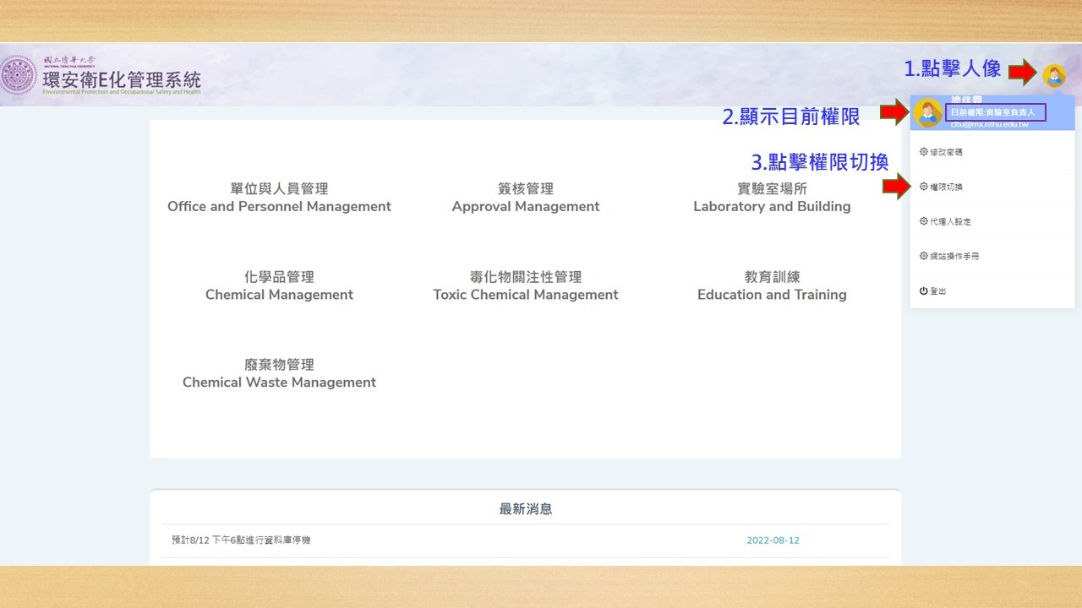Click the gear icon beside 網站操作手冊
The height and width of the screenshot is (608, 1082).
[923, 256]
